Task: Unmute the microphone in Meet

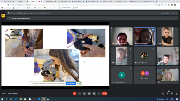Action: coord(75,93)
